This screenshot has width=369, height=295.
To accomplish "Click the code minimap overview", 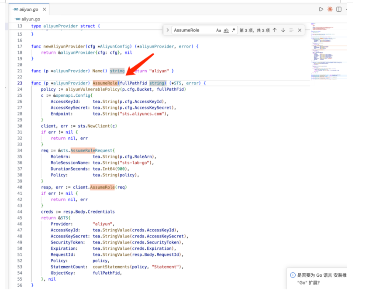I will pos(328,52).
